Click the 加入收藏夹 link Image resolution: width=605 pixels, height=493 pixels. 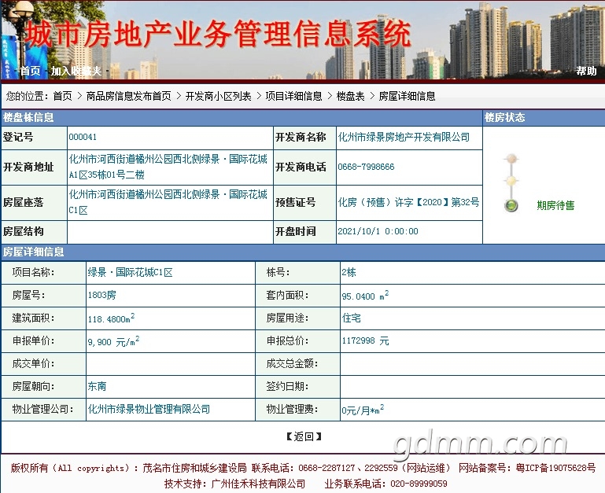click(76, 71)
